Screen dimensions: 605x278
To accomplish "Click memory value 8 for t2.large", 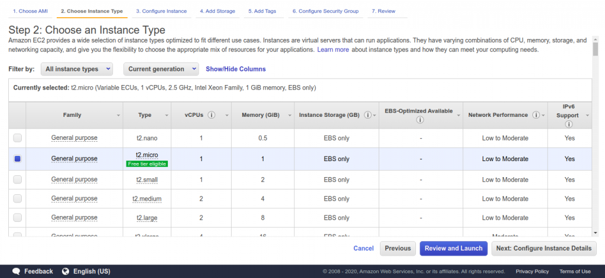I will 263,217.
